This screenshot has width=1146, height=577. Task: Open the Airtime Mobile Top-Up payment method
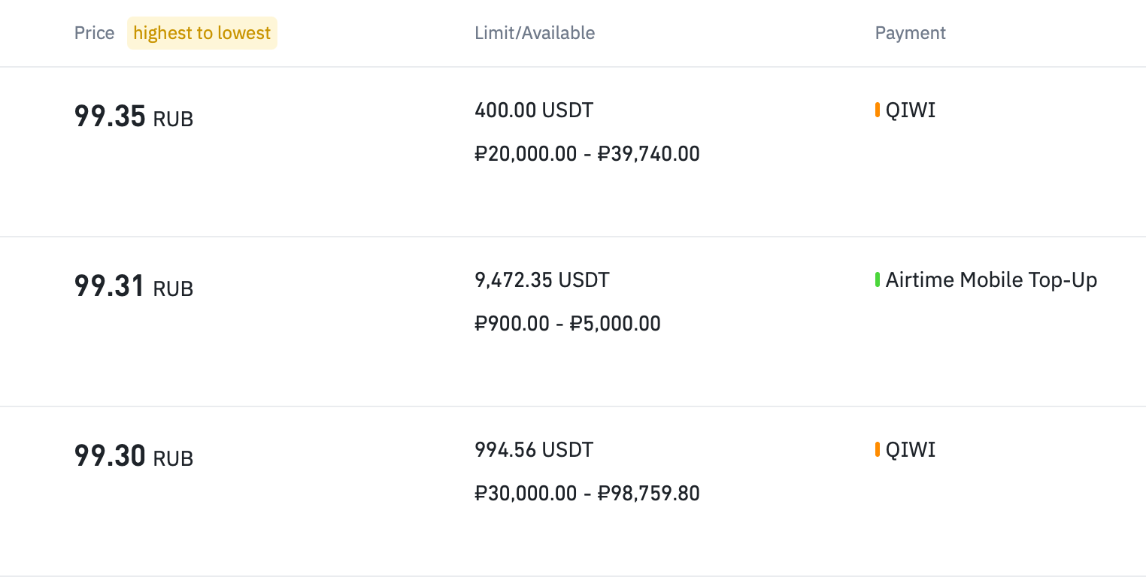(991, 280)
